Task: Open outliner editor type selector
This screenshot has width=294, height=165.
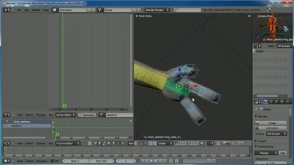Action: pyautogui.click(x=258, y=46)
